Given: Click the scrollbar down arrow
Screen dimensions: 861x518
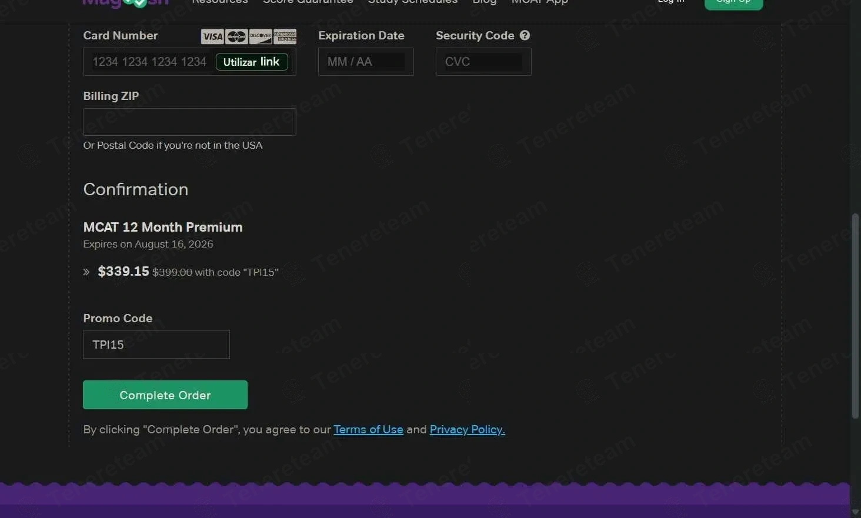Looking at the screenshot, I should coord(855,512).
